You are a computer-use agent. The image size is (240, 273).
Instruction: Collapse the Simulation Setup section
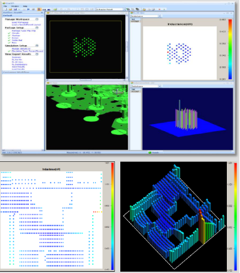(37, 45)
